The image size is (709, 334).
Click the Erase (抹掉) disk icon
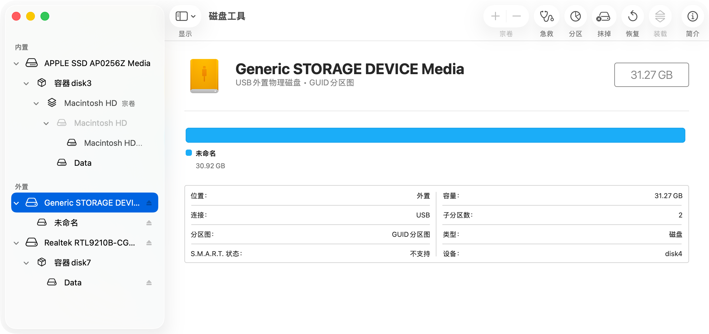click(603, 17)
